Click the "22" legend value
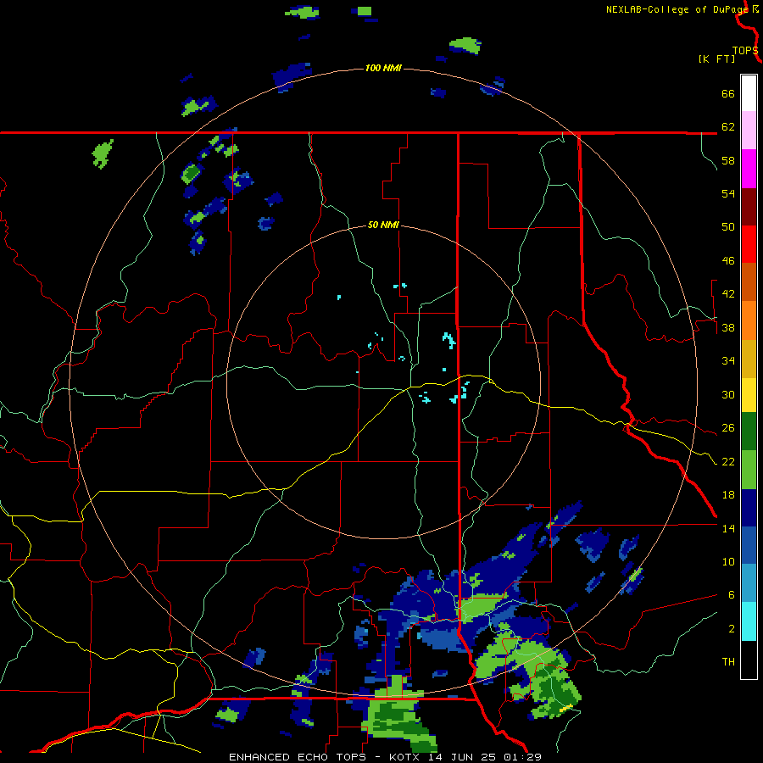Screen dimensions: 763x763 click(728, 461)
